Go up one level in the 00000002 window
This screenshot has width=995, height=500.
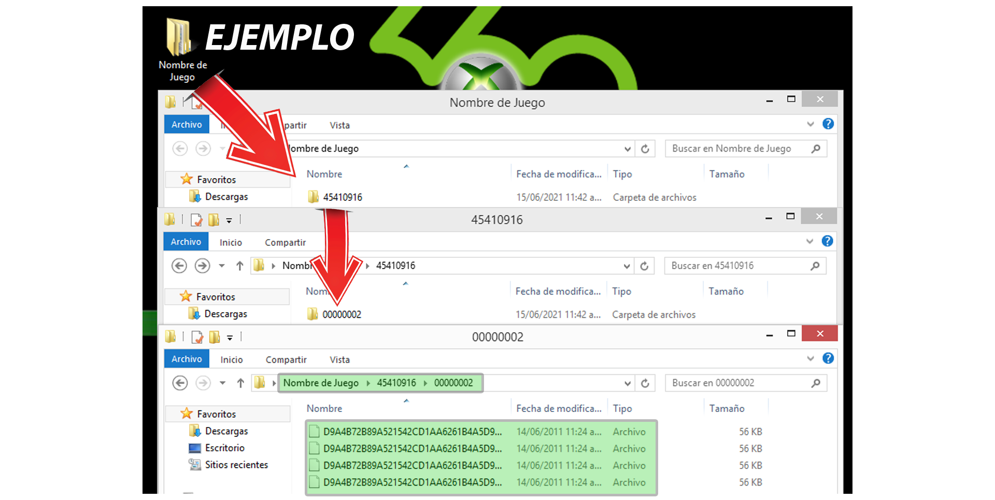[x=240, y=383]
